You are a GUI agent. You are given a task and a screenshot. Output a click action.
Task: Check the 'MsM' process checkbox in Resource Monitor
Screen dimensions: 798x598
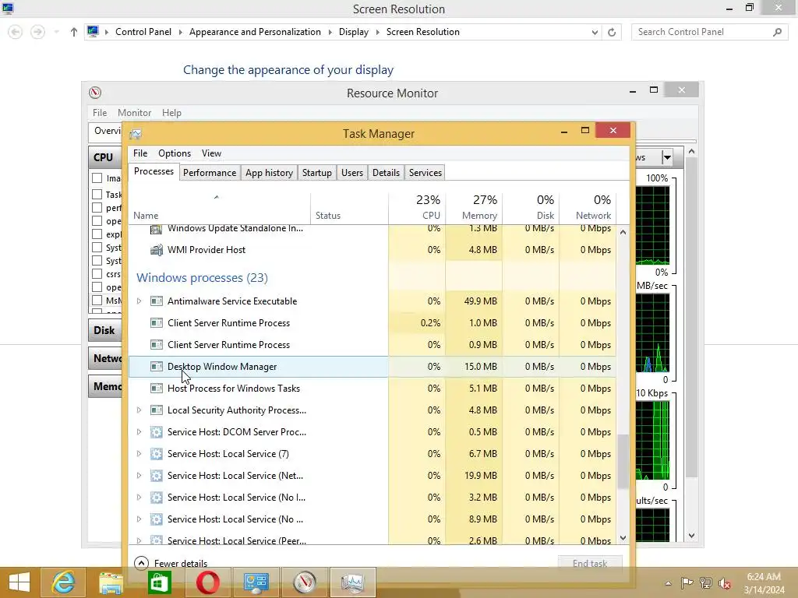pyautogui.click(x=97, y=300)
